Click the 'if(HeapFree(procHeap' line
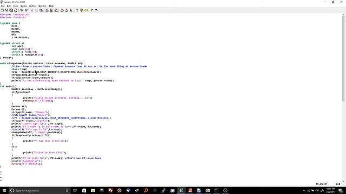 (31, 135)
